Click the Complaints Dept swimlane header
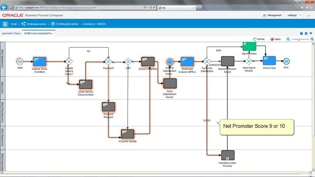The height and width of the screenshot is (177, 315). (2, 59)
